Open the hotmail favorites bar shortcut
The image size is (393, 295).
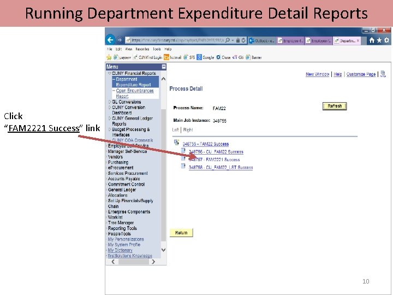coord(172,57)
